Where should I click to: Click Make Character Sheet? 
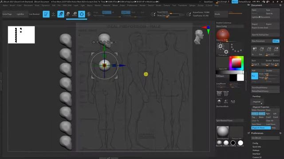(265, 110)
